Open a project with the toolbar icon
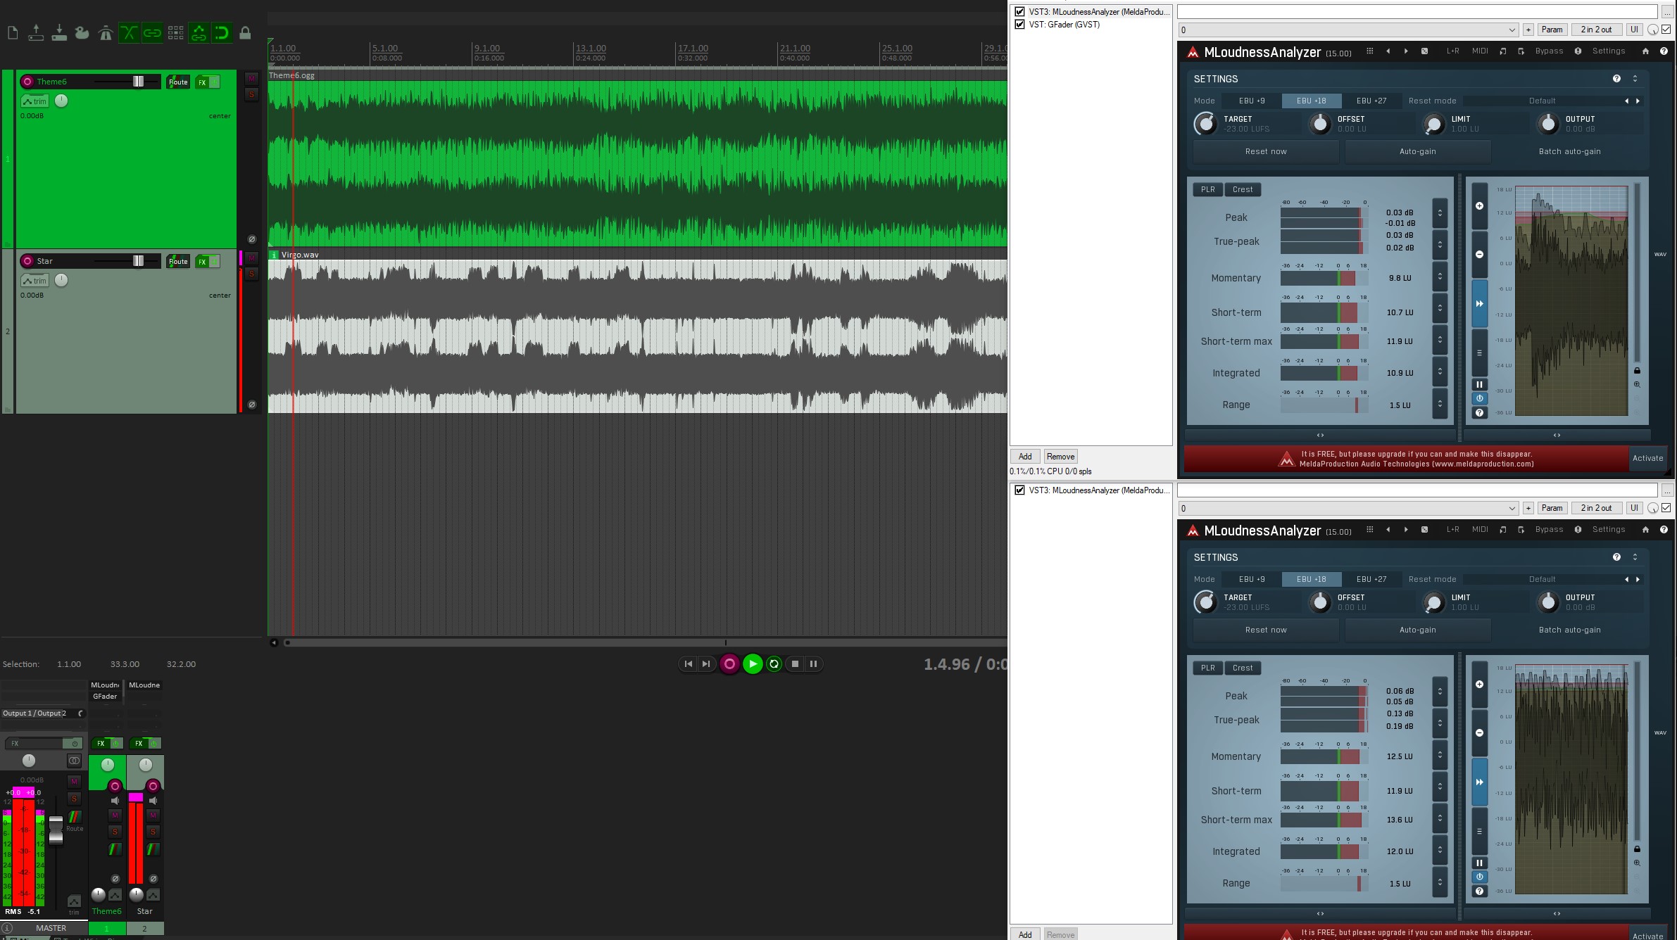This screenshot has width=1677, height=940. [36, 33]
